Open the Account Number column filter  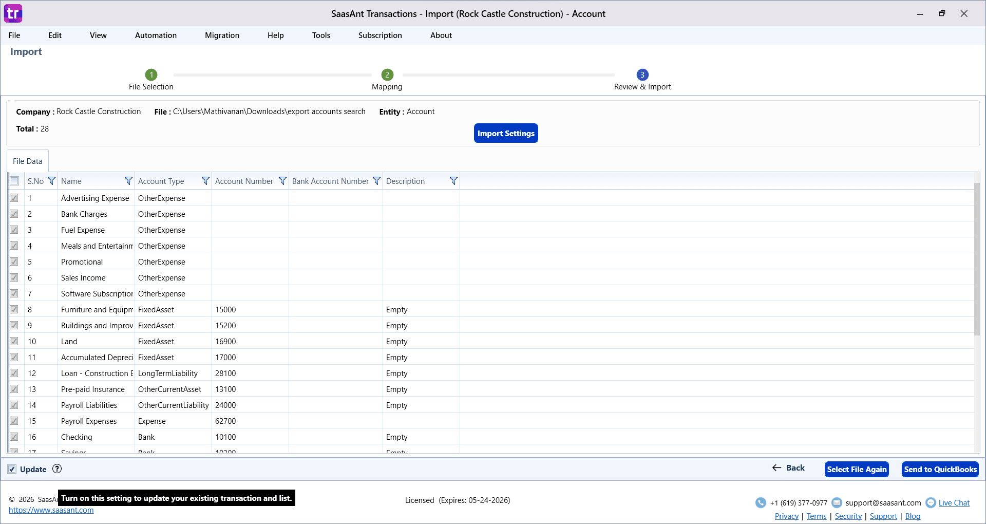pos(282,181)
